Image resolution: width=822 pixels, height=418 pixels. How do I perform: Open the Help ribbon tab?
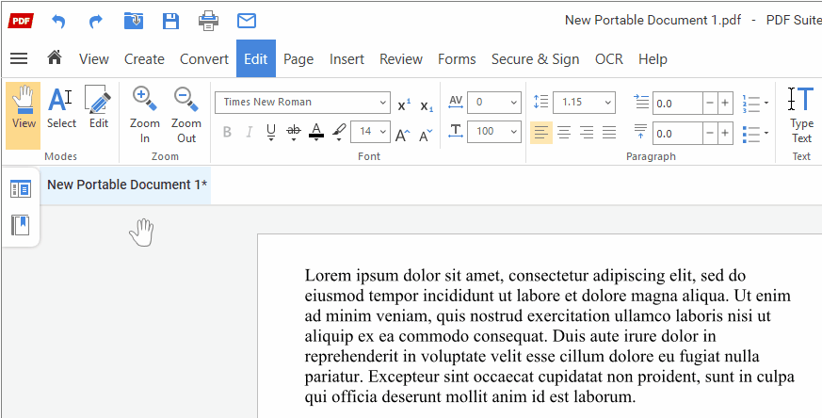(x=653, y=58)
